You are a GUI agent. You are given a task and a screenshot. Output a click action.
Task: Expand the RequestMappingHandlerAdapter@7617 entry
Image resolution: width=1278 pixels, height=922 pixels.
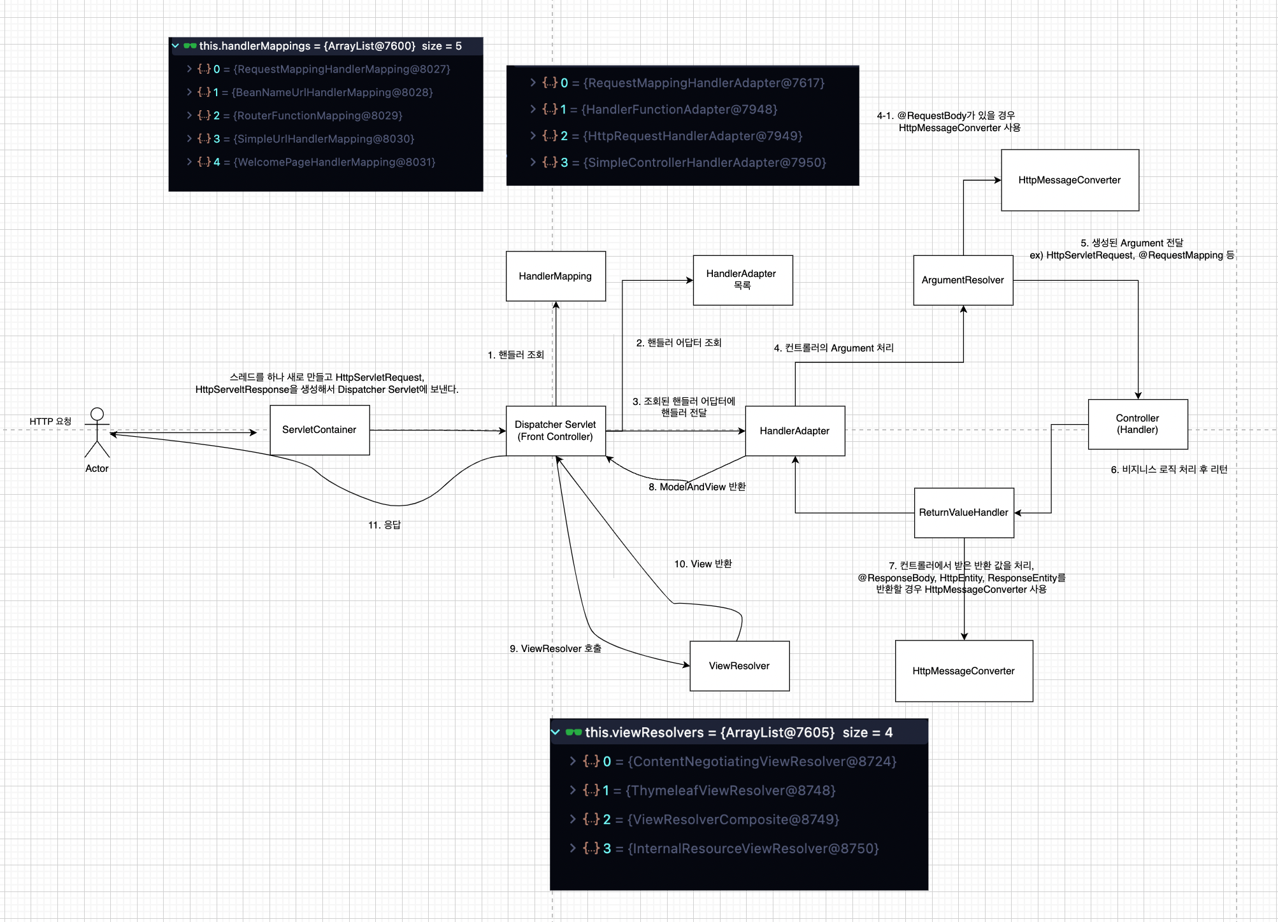click(x=533, y=83)
